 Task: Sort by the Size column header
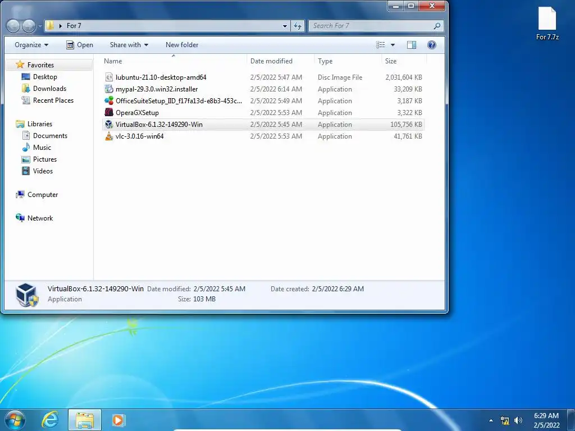pos(403,61)
